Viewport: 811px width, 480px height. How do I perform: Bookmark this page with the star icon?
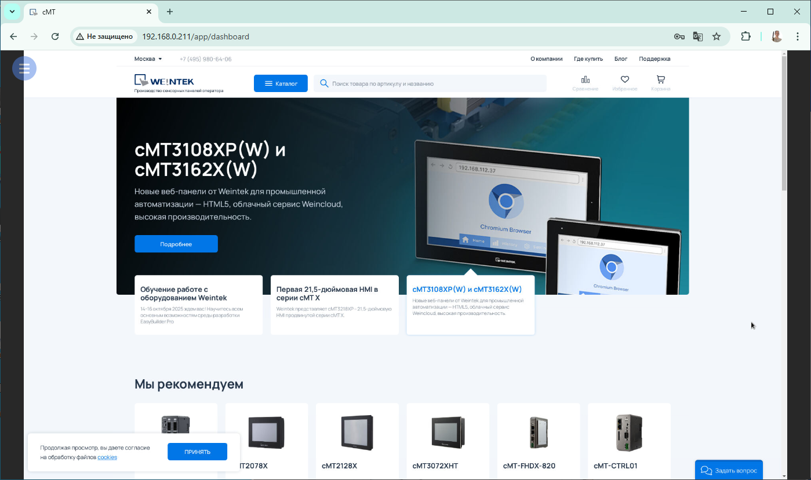[717, 36]
